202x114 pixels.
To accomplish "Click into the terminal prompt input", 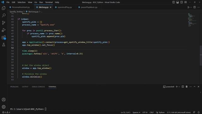I will (x=45, y=109).
